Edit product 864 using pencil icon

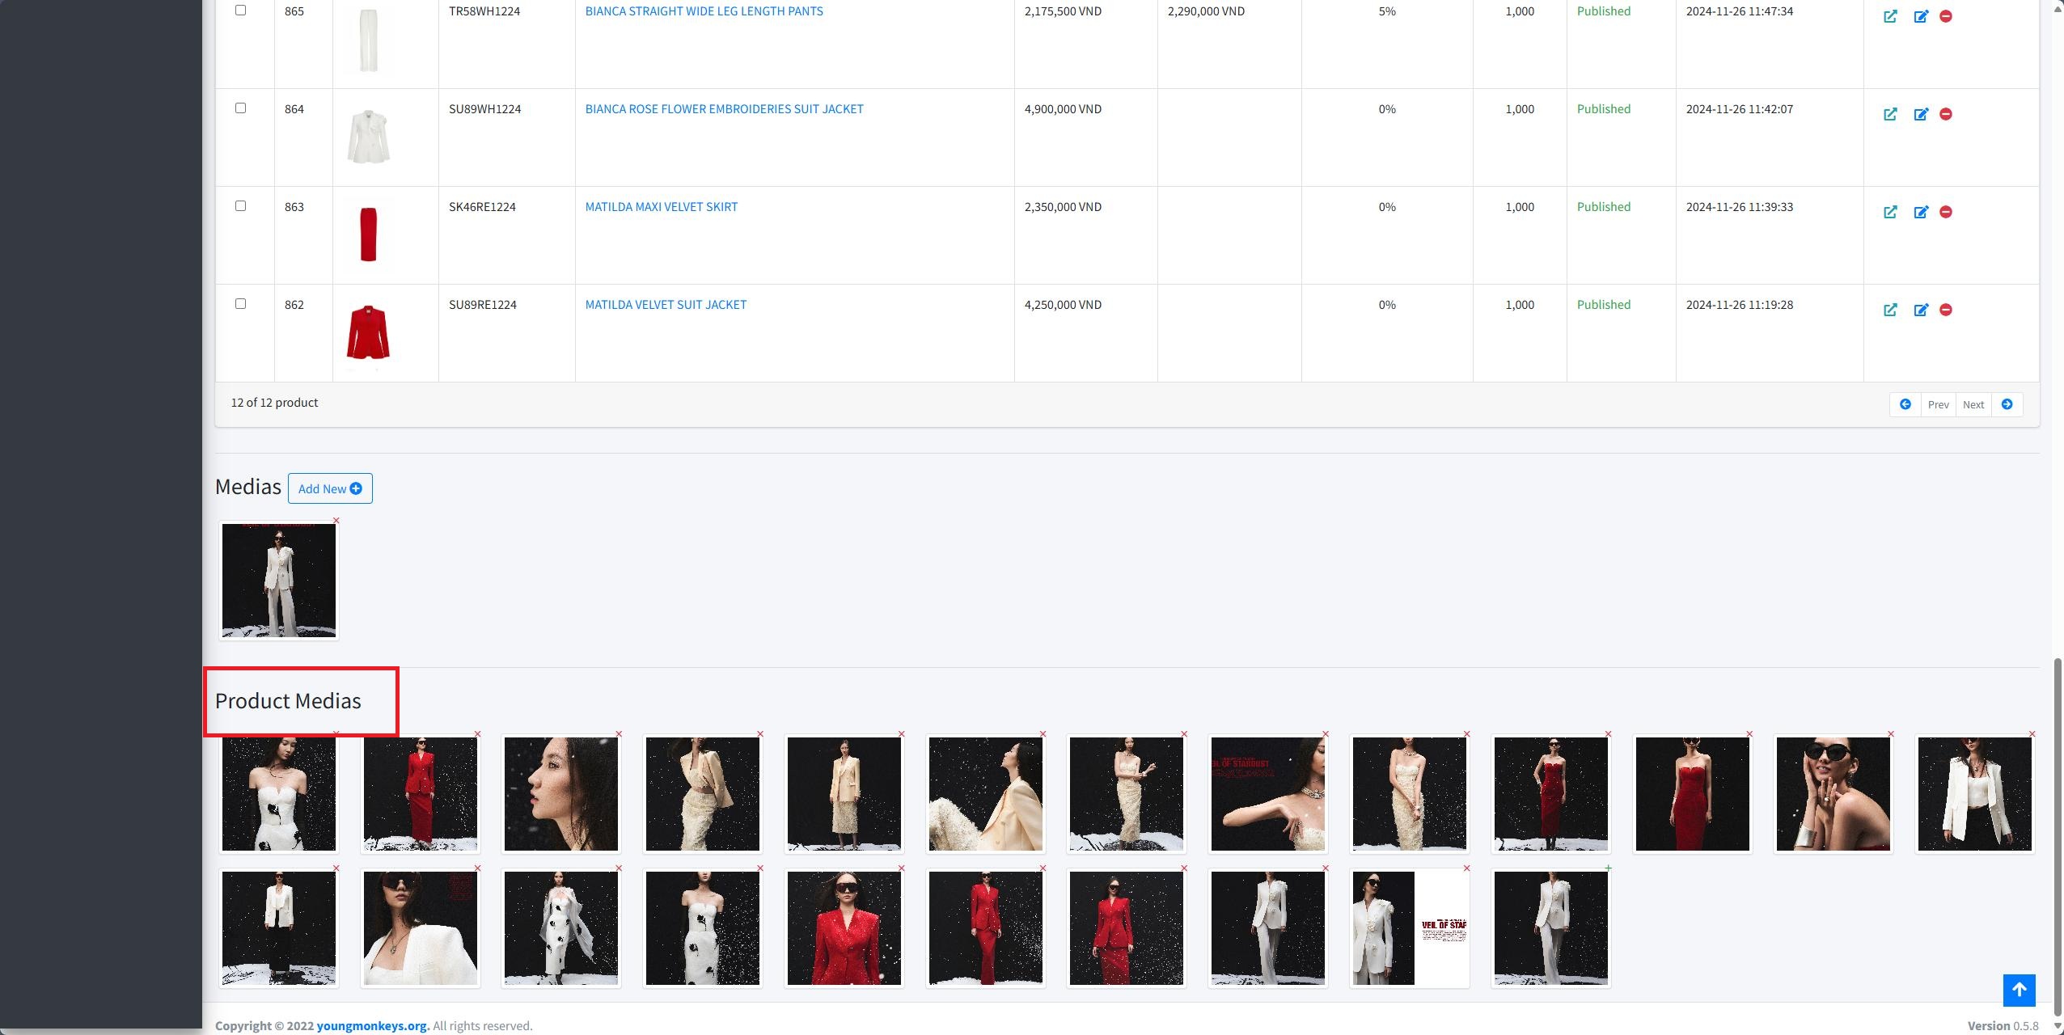click(1921, 114)
